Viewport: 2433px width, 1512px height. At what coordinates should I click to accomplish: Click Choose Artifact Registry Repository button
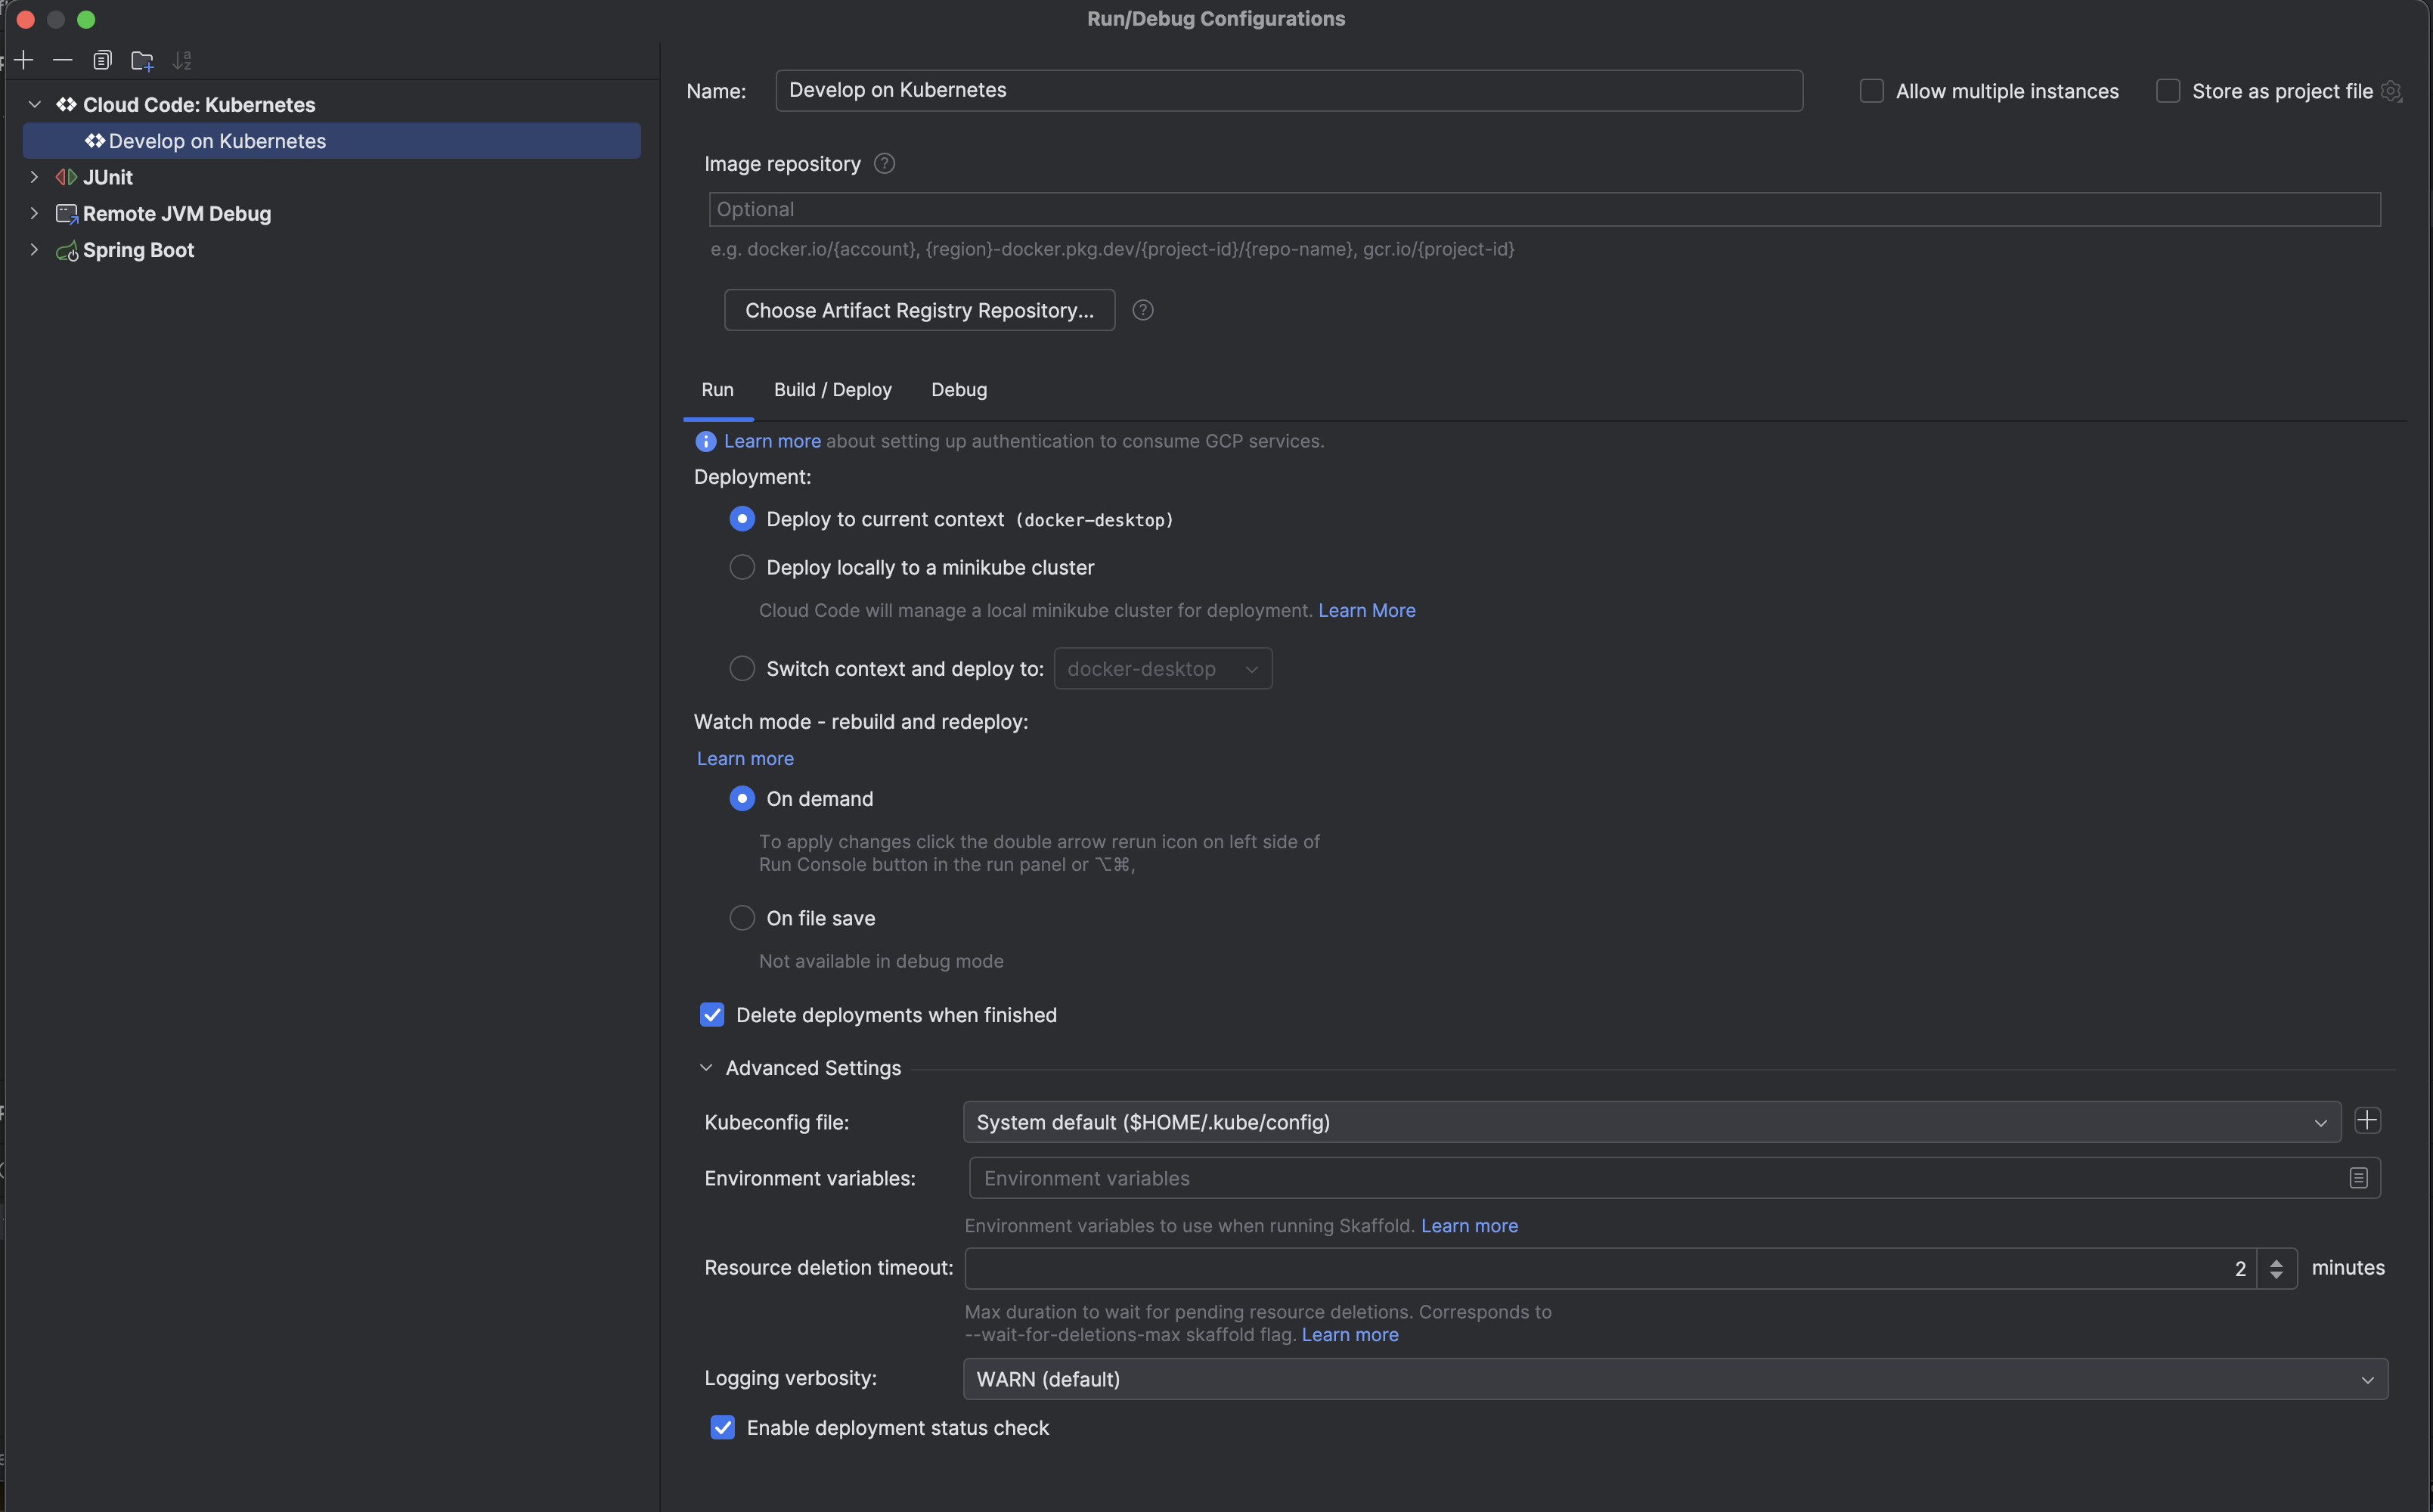(918, 310)
